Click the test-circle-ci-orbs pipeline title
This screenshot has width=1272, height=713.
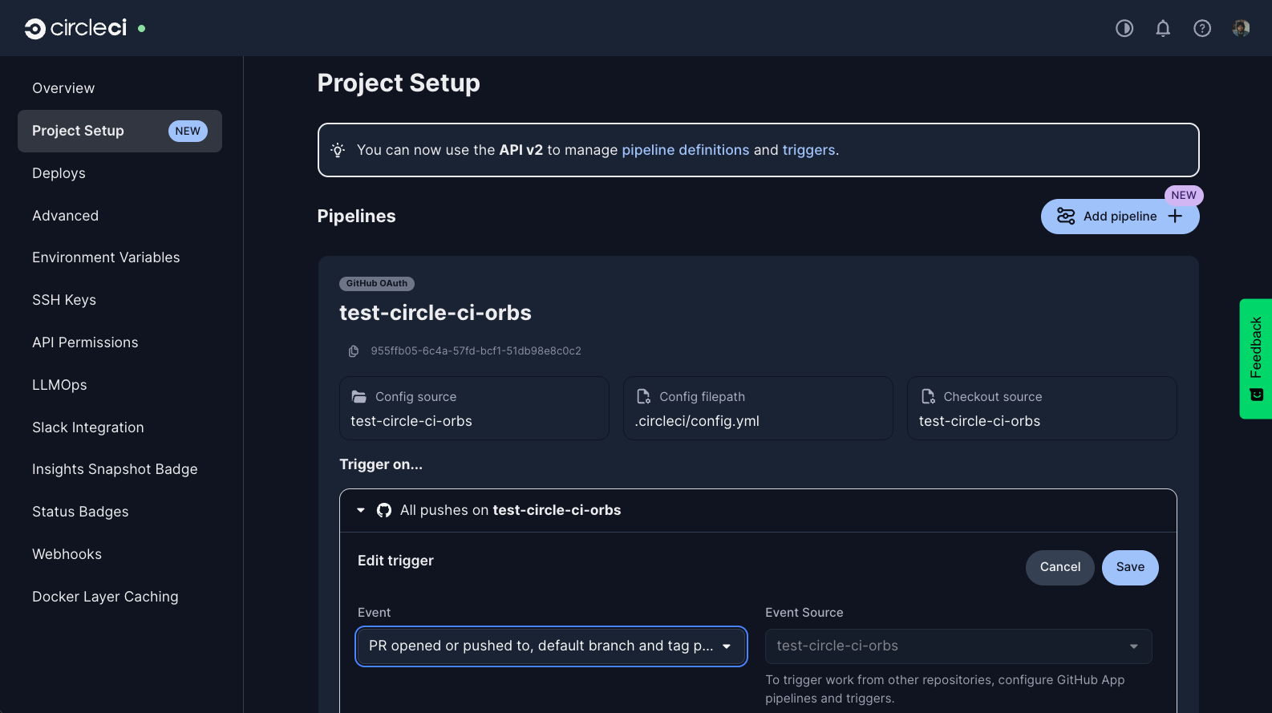click(x=435, y=313)
